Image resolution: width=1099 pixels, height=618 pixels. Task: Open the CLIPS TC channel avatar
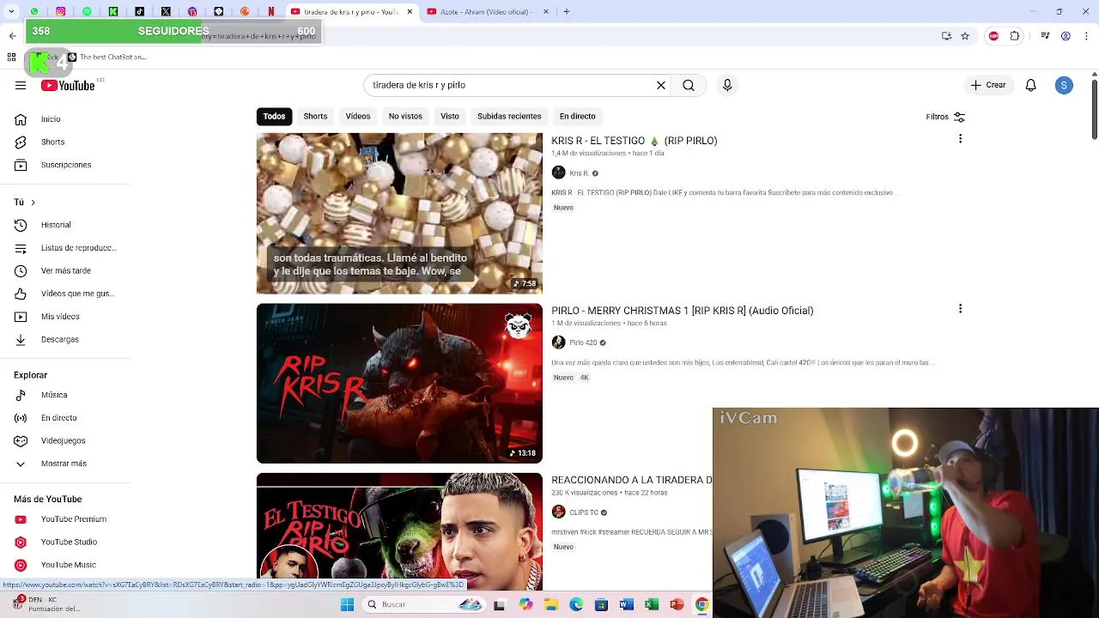558,512
